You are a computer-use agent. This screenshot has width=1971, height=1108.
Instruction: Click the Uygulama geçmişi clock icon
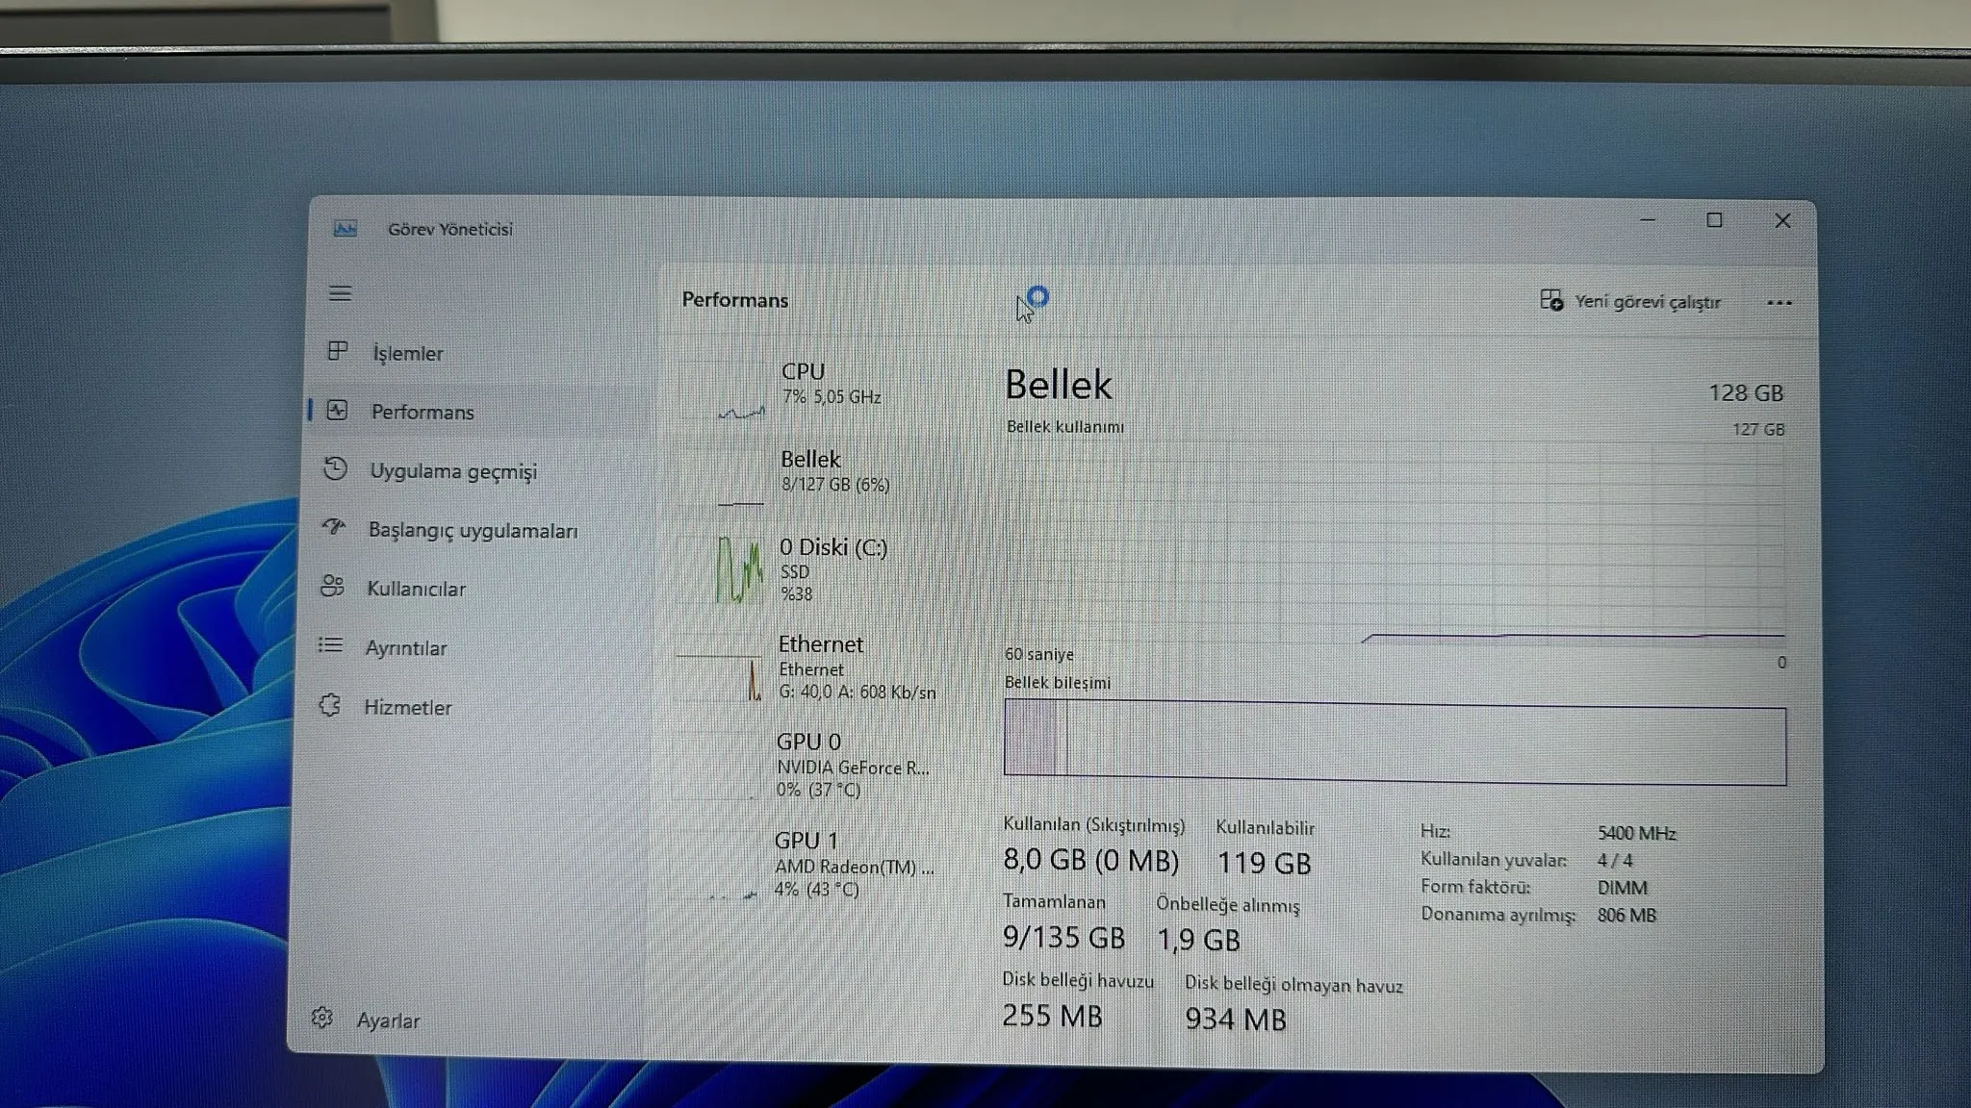[x=334, y=469]
